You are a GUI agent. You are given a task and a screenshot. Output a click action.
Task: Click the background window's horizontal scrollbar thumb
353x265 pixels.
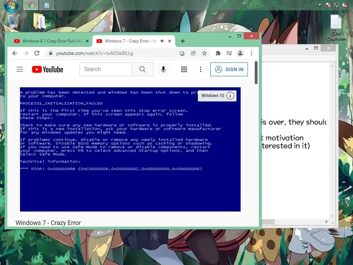(268, 222)
